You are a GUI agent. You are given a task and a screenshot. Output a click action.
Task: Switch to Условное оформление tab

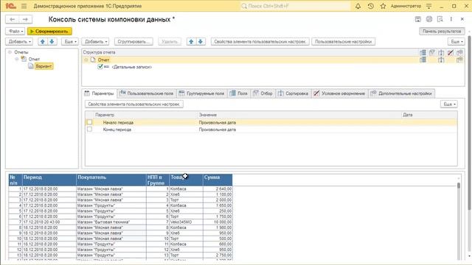(x=339, y=93)
